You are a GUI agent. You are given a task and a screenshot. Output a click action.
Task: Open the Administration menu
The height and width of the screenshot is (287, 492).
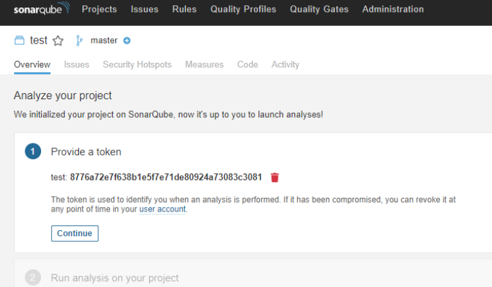point(393,9)
